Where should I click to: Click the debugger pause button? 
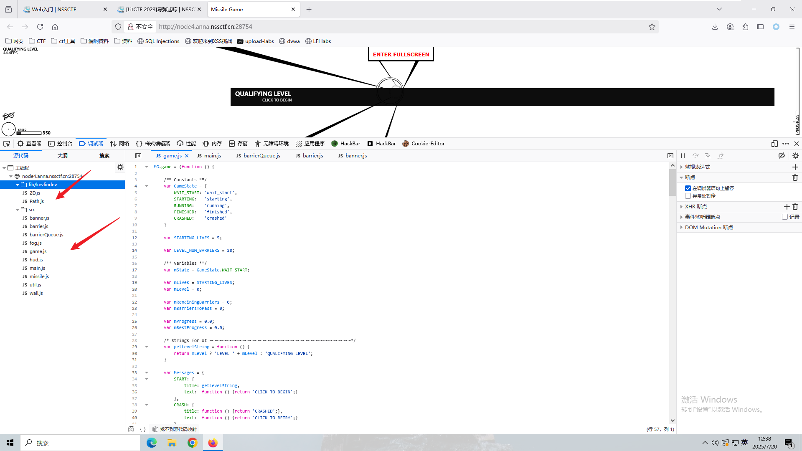pyautogui.click(x=683, y=156)
